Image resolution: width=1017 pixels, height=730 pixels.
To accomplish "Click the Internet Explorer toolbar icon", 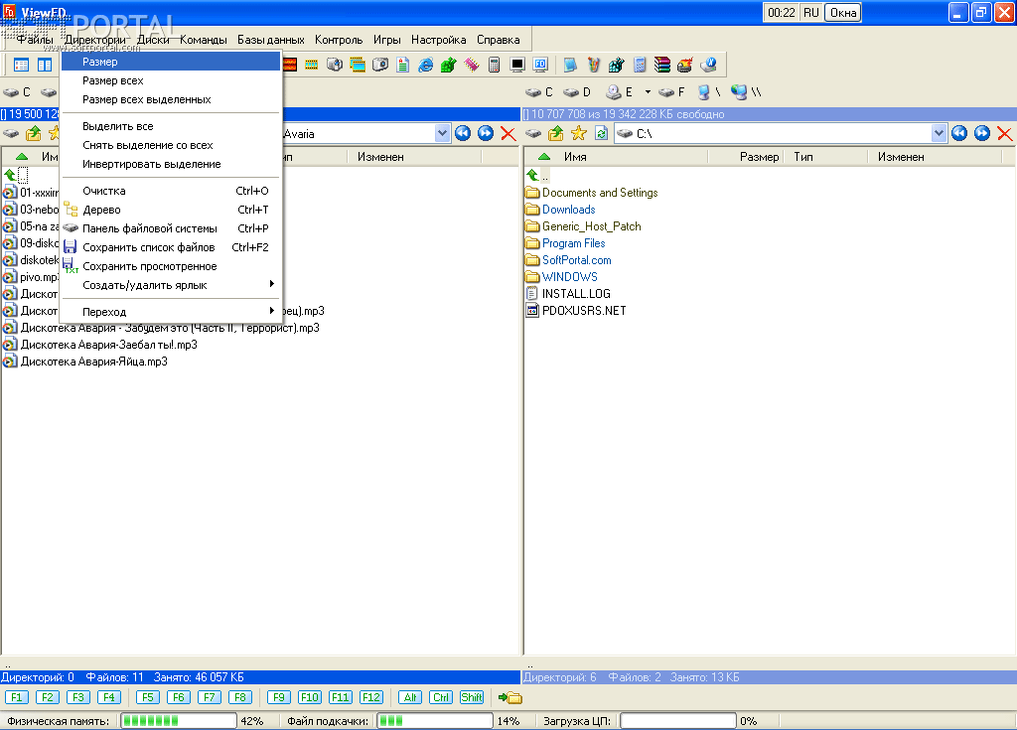I will pyautogui.click(x=426, y=65).
